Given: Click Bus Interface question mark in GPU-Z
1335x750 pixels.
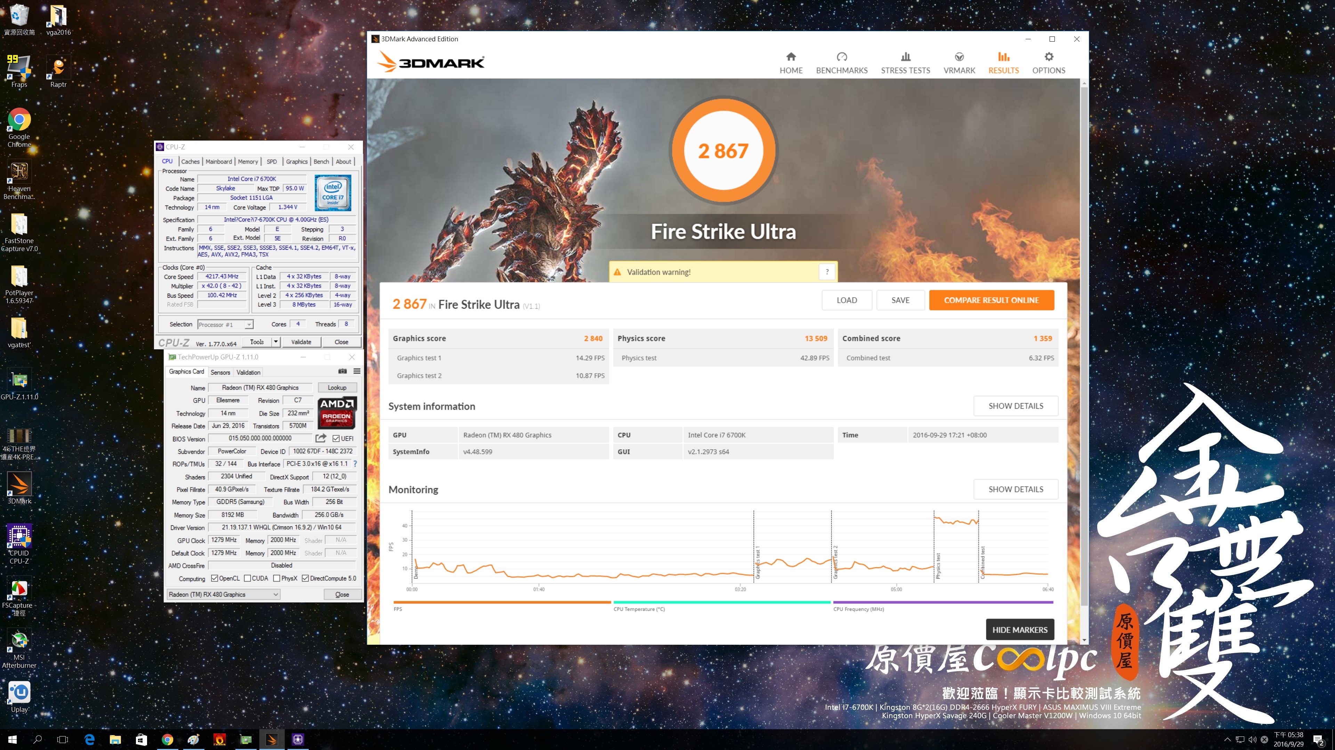Looking at the screenshot, I should [x=355, y=464].
